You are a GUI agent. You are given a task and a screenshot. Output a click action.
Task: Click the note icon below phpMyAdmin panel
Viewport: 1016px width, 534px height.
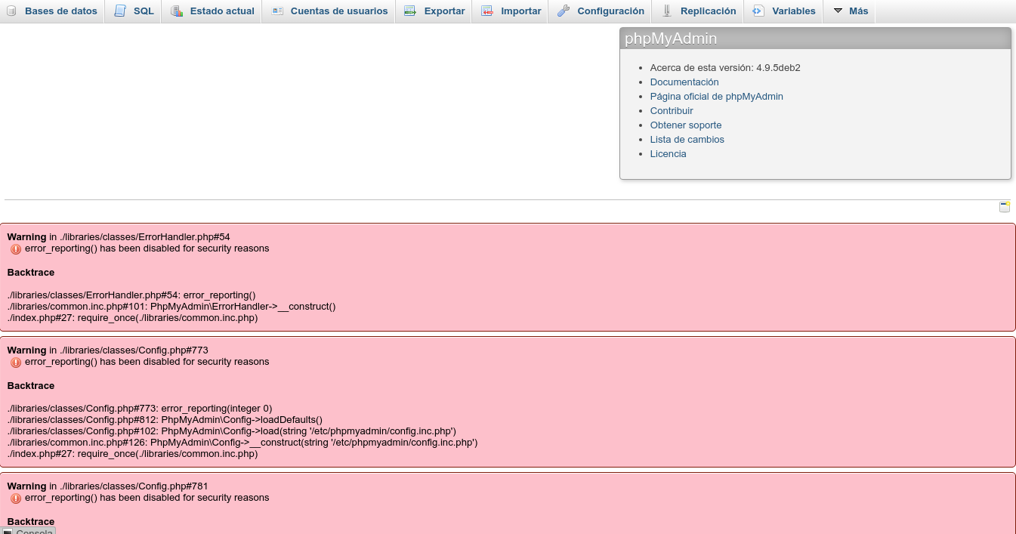[x=1005, y=207]
